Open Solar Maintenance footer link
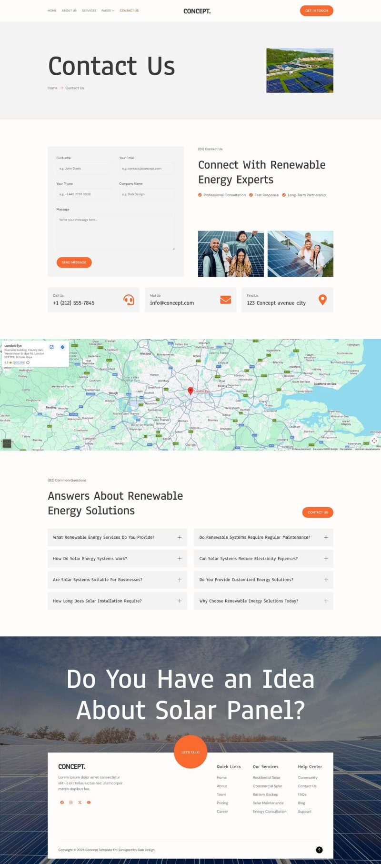 268,803
